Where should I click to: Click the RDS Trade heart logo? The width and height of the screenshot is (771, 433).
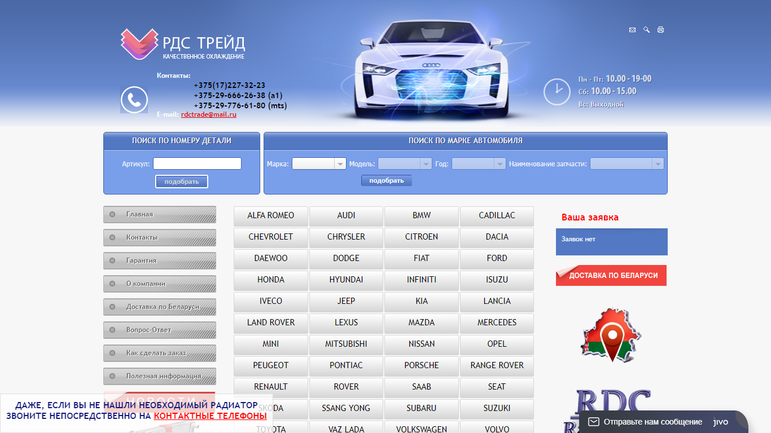(139, 44)
